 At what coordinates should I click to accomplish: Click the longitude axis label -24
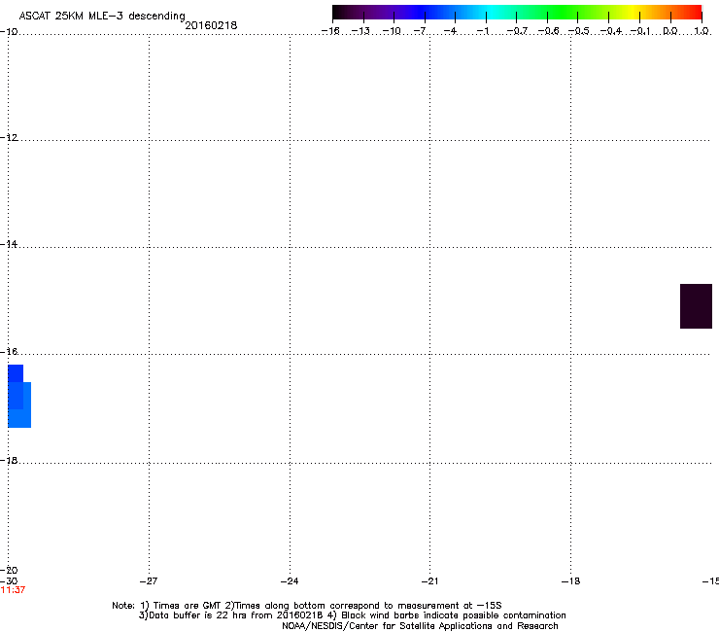290,581
